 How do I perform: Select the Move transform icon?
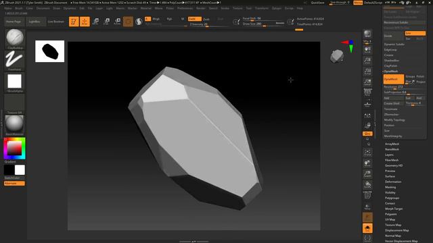click(x=95, y=22)
